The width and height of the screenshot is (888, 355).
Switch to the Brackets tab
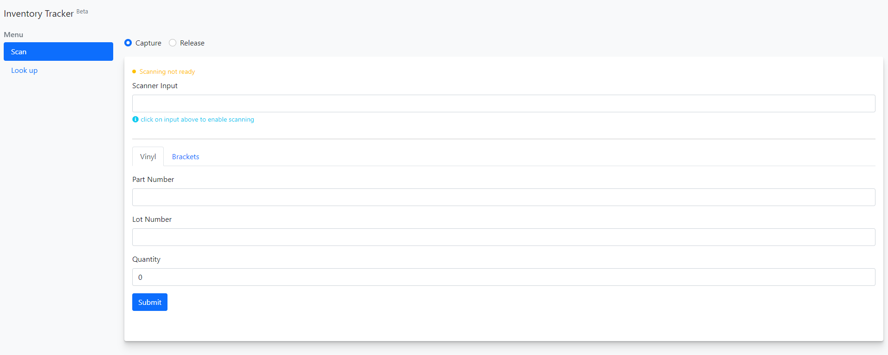[186, 156]
